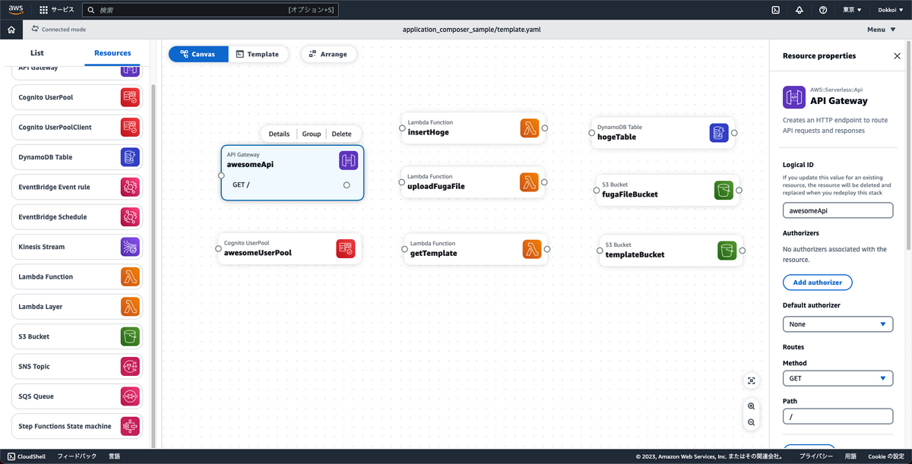Select EventBridge Schedule icon in palette
Viewport: 912px width, 464px height.
130,216
